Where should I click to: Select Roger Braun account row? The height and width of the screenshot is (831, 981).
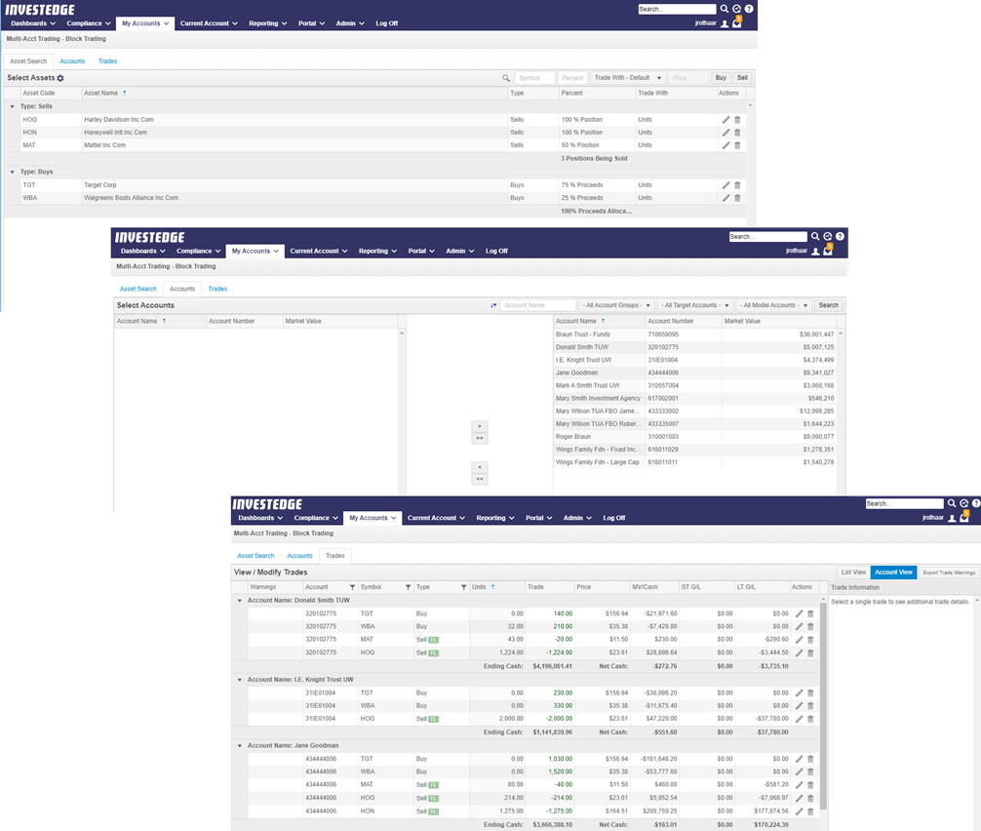pos(694,437)
